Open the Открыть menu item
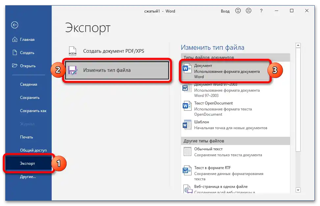 (28, 66)
